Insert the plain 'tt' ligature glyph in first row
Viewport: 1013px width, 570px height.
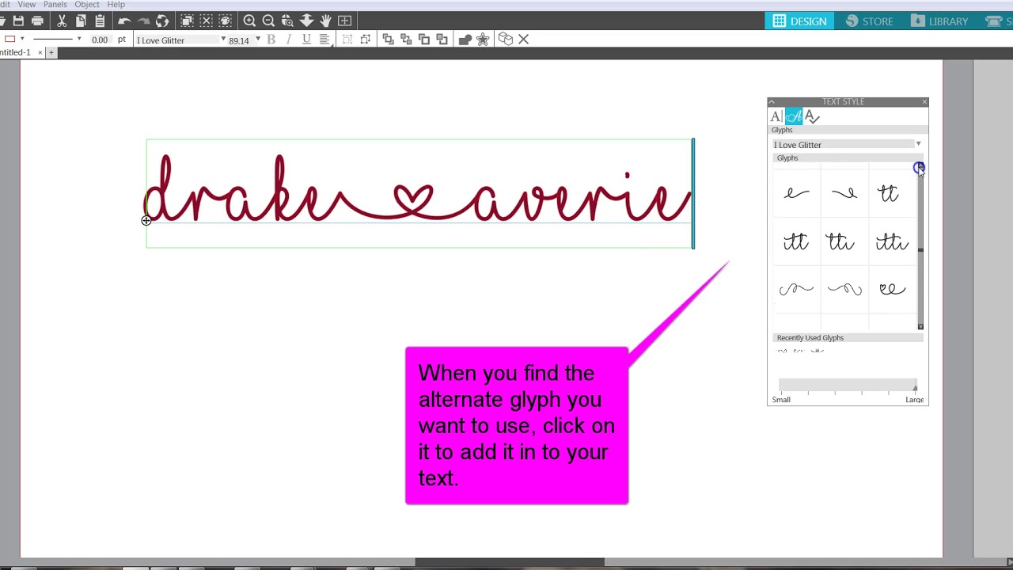(x=889, y=193)
